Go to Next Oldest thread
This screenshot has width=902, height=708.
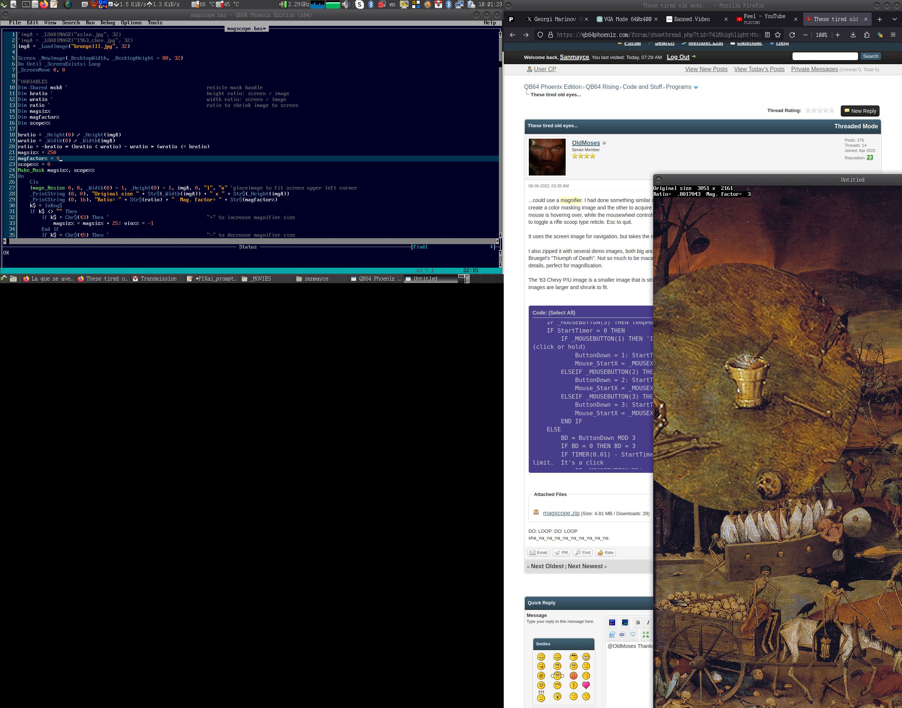click(x=547, y=566)
